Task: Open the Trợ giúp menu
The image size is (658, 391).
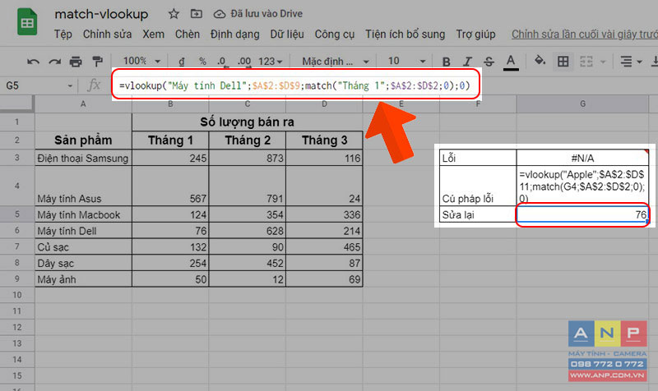Action: tap(475, 34)
